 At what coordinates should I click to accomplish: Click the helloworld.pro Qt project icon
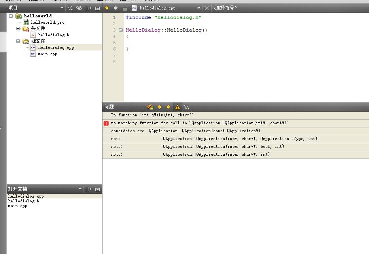pos(26,22)
